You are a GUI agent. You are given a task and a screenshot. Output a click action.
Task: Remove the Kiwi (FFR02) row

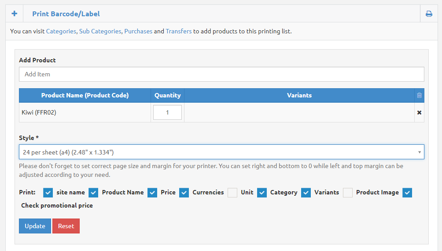coord(419,113)
